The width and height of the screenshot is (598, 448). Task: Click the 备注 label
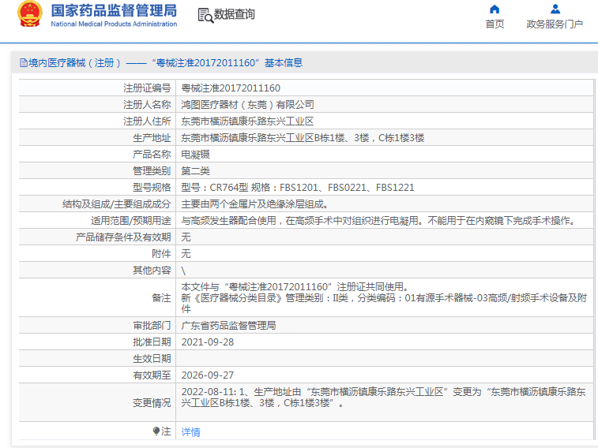tap(161, 297)
